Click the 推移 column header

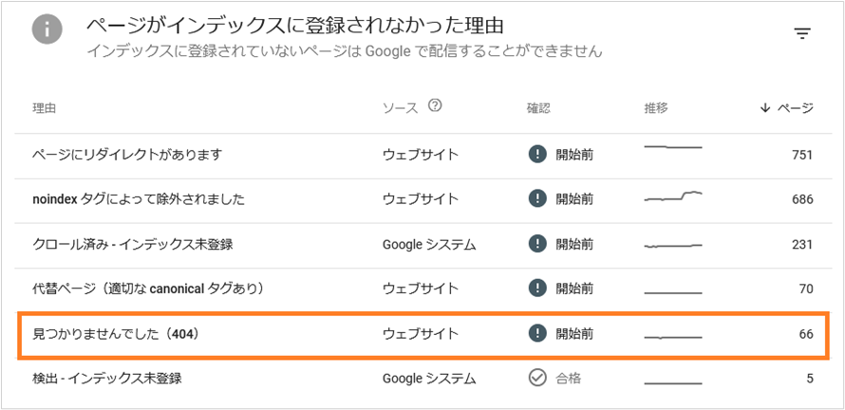[656, 108]
